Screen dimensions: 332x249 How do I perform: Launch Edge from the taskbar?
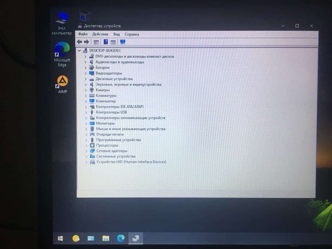click(121, 238)
